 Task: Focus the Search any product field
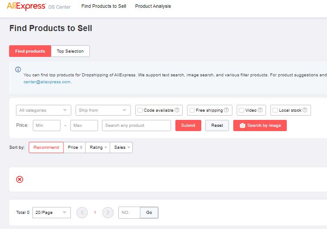[x=137, y=125]
